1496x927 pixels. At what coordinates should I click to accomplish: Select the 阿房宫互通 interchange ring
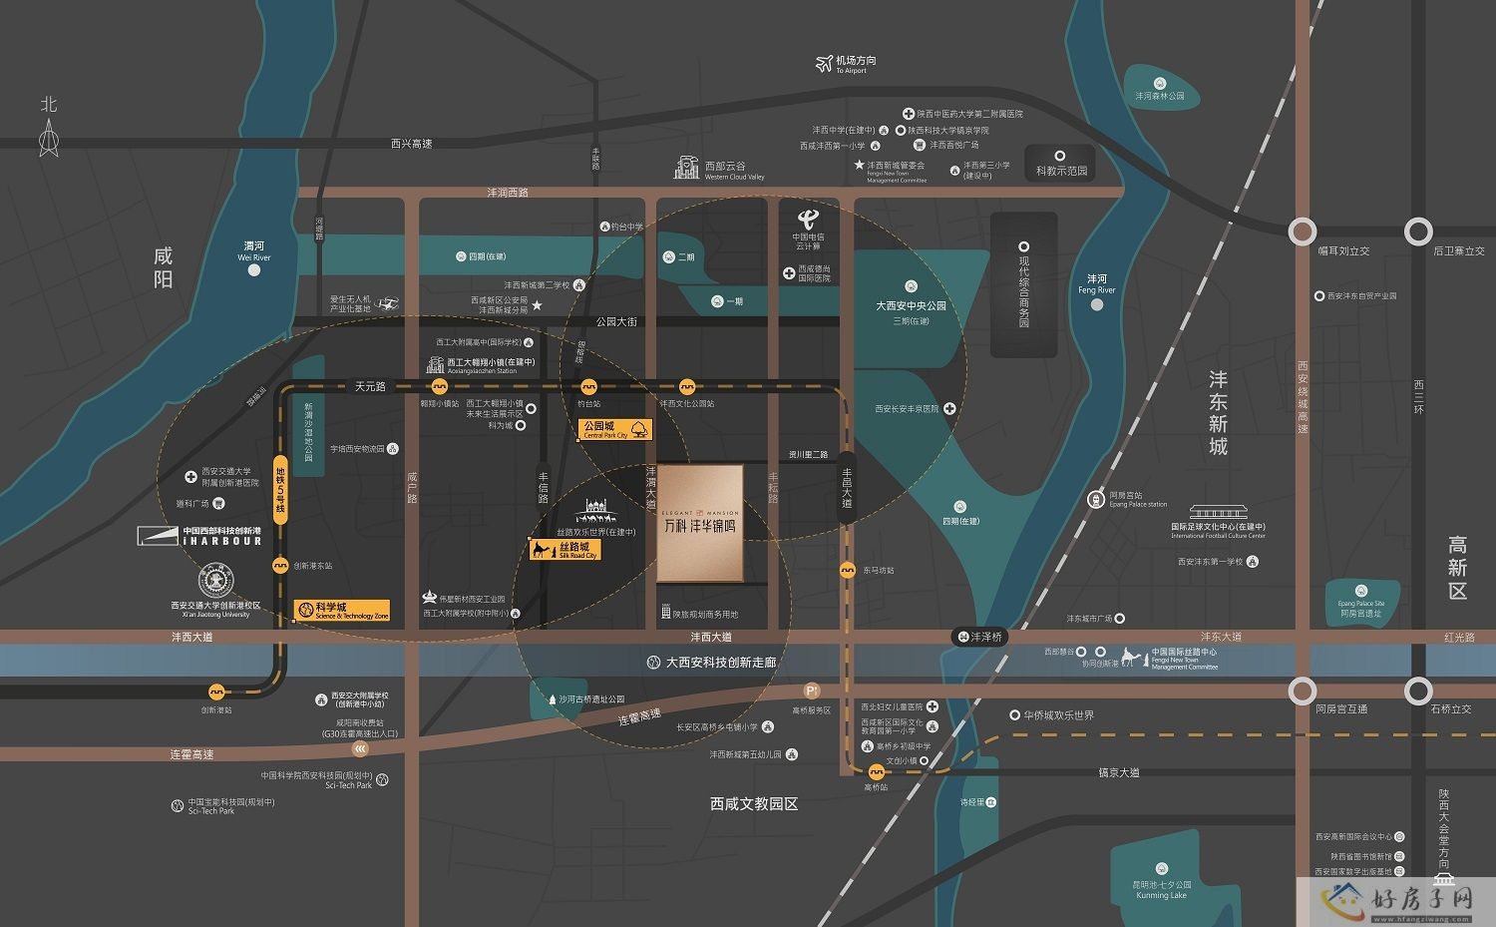(x=1302, y=691)
